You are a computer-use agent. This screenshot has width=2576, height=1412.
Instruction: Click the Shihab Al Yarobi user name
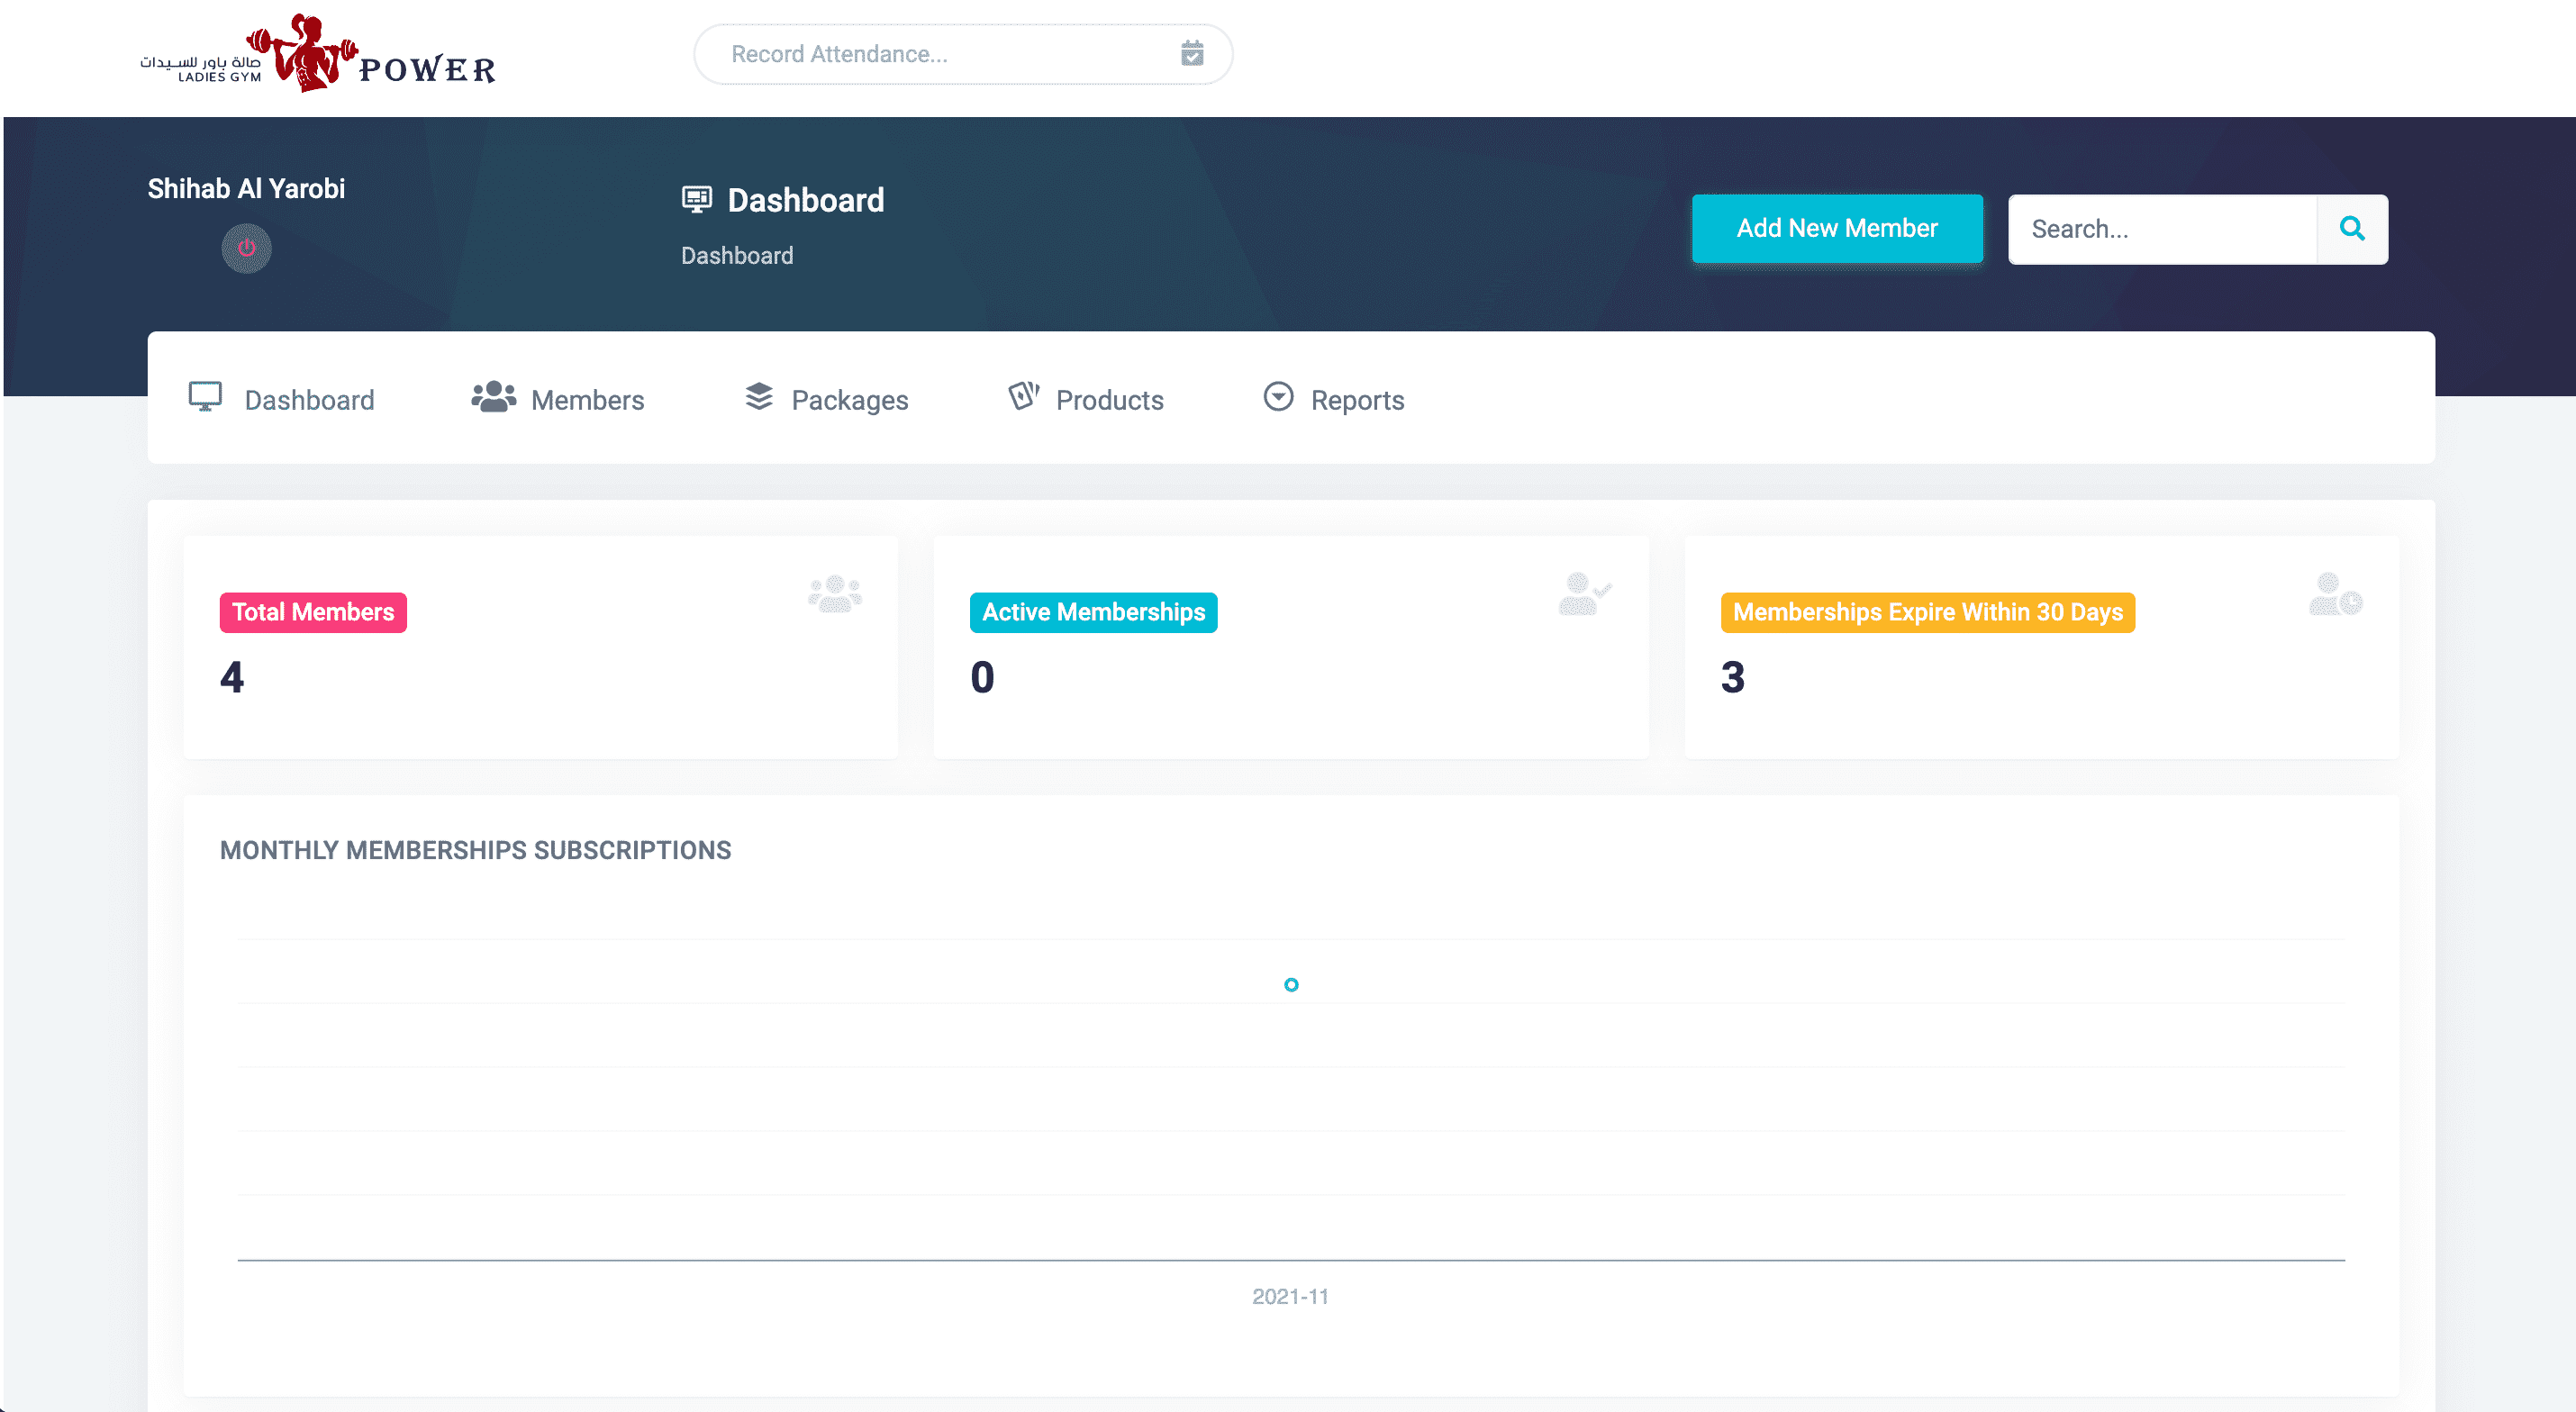click(246, 188)
